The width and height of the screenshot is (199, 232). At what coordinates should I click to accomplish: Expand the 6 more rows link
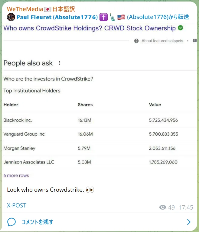(16, 175)
